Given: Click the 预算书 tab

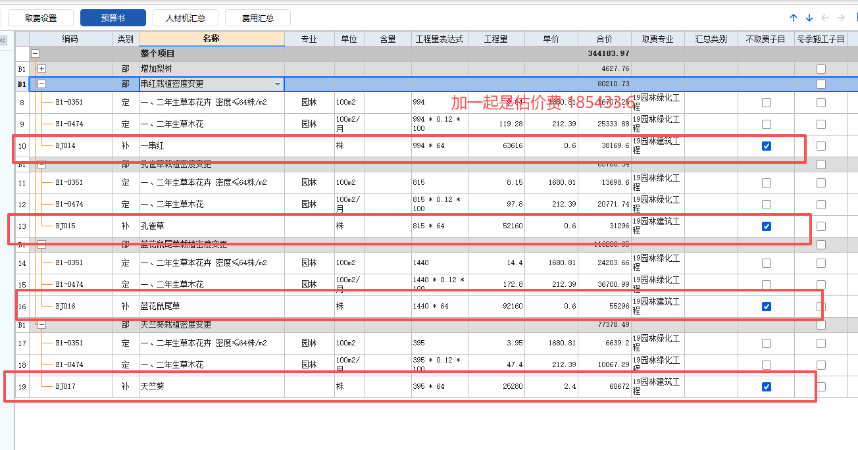Looking at the screenshot, I should pos(113,18).
